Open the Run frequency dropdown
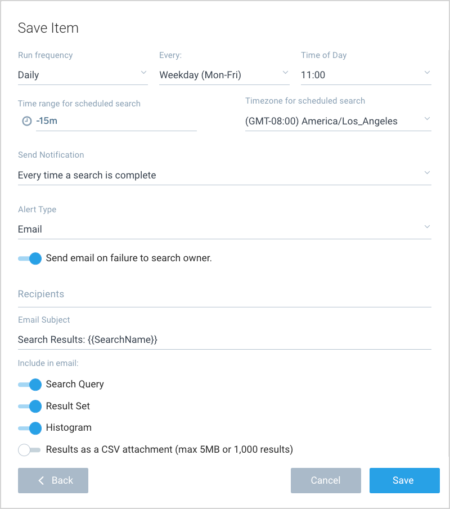The image size is (450, 509). (x=83, y=75)
